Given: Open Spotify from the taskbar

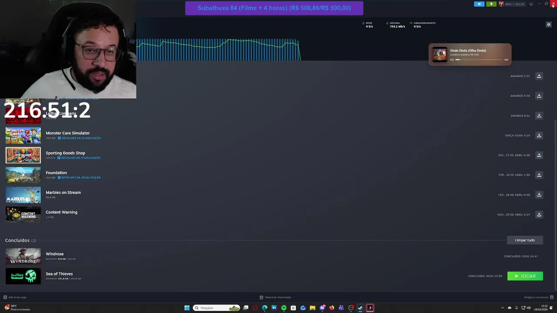Looking at the screenshot, I should click(x=284, y=308).
